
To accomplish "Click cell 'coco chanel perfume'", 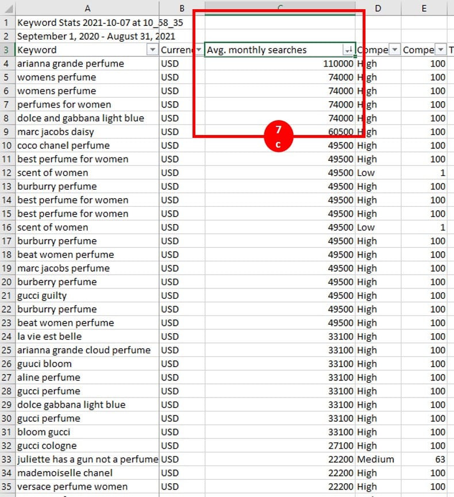I will pos(87,145).
